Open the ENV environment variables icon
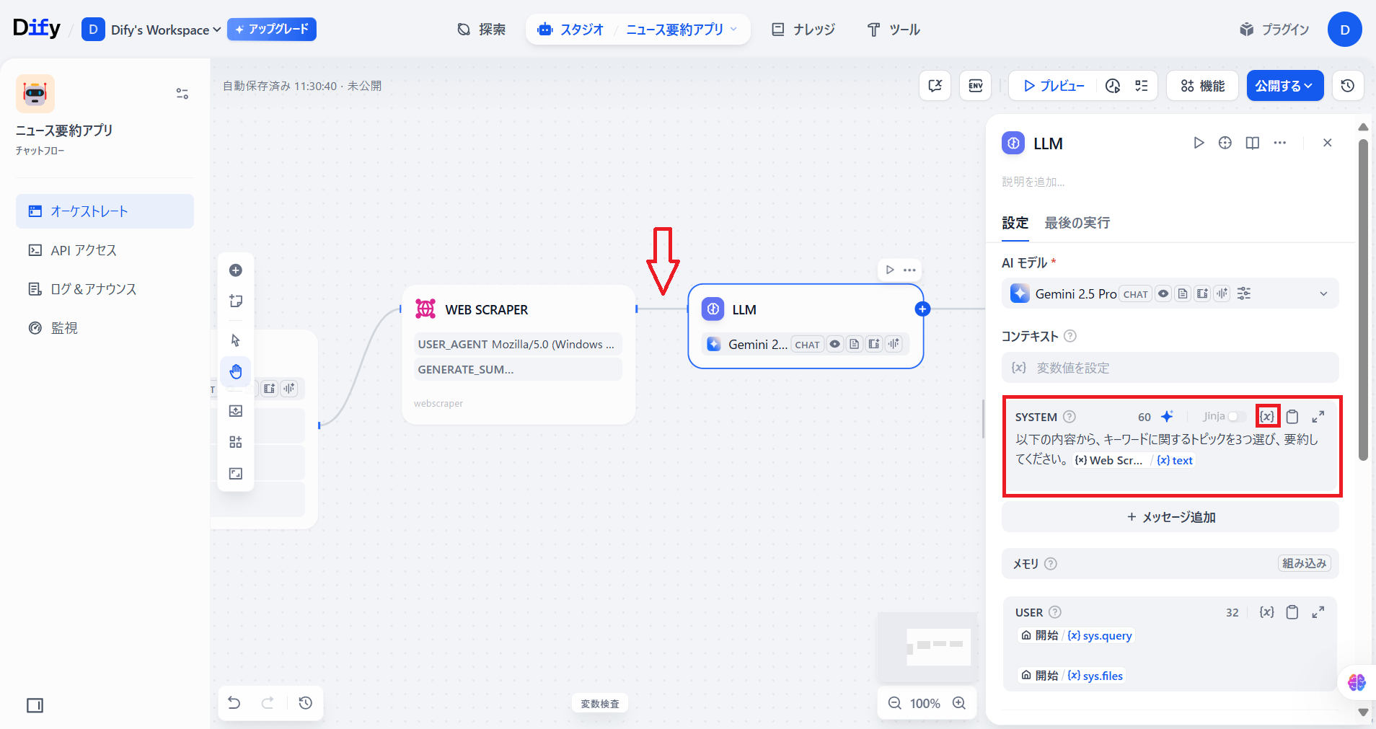The width and height of the screenshot is (1376, 729). pos(975,86)
